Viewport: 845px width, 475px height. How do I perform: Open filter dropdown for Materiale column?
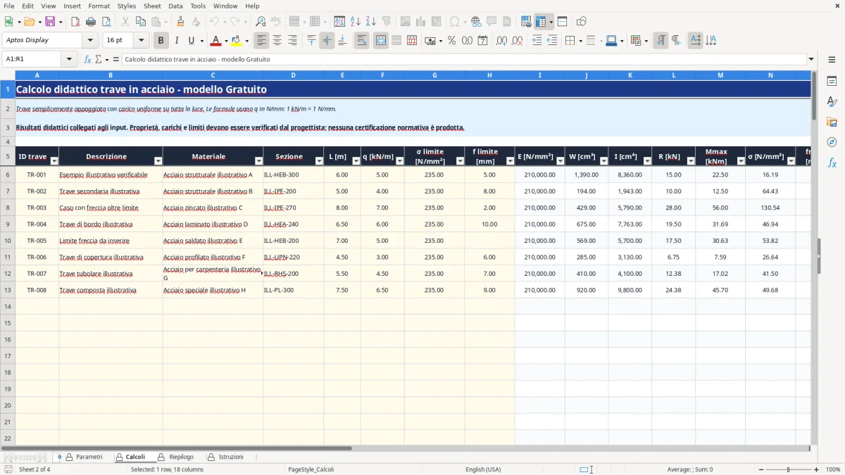(x=258, y=161)
